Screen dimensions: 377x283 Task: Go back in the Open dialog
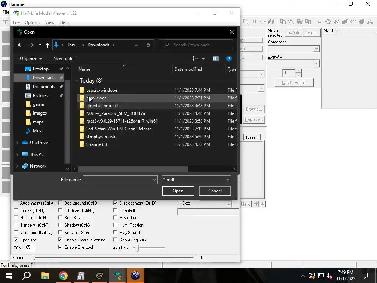click(x=20, y=45)
